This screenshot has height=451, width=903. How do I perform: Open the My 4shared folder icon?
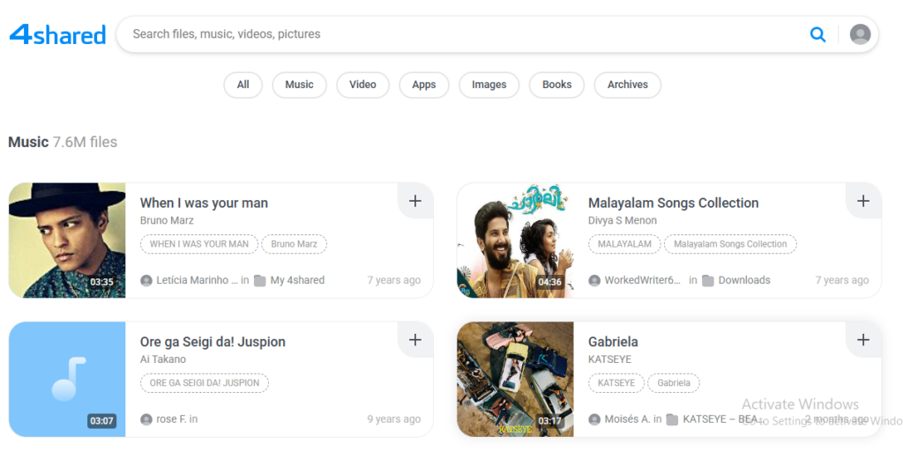(260, 281)
